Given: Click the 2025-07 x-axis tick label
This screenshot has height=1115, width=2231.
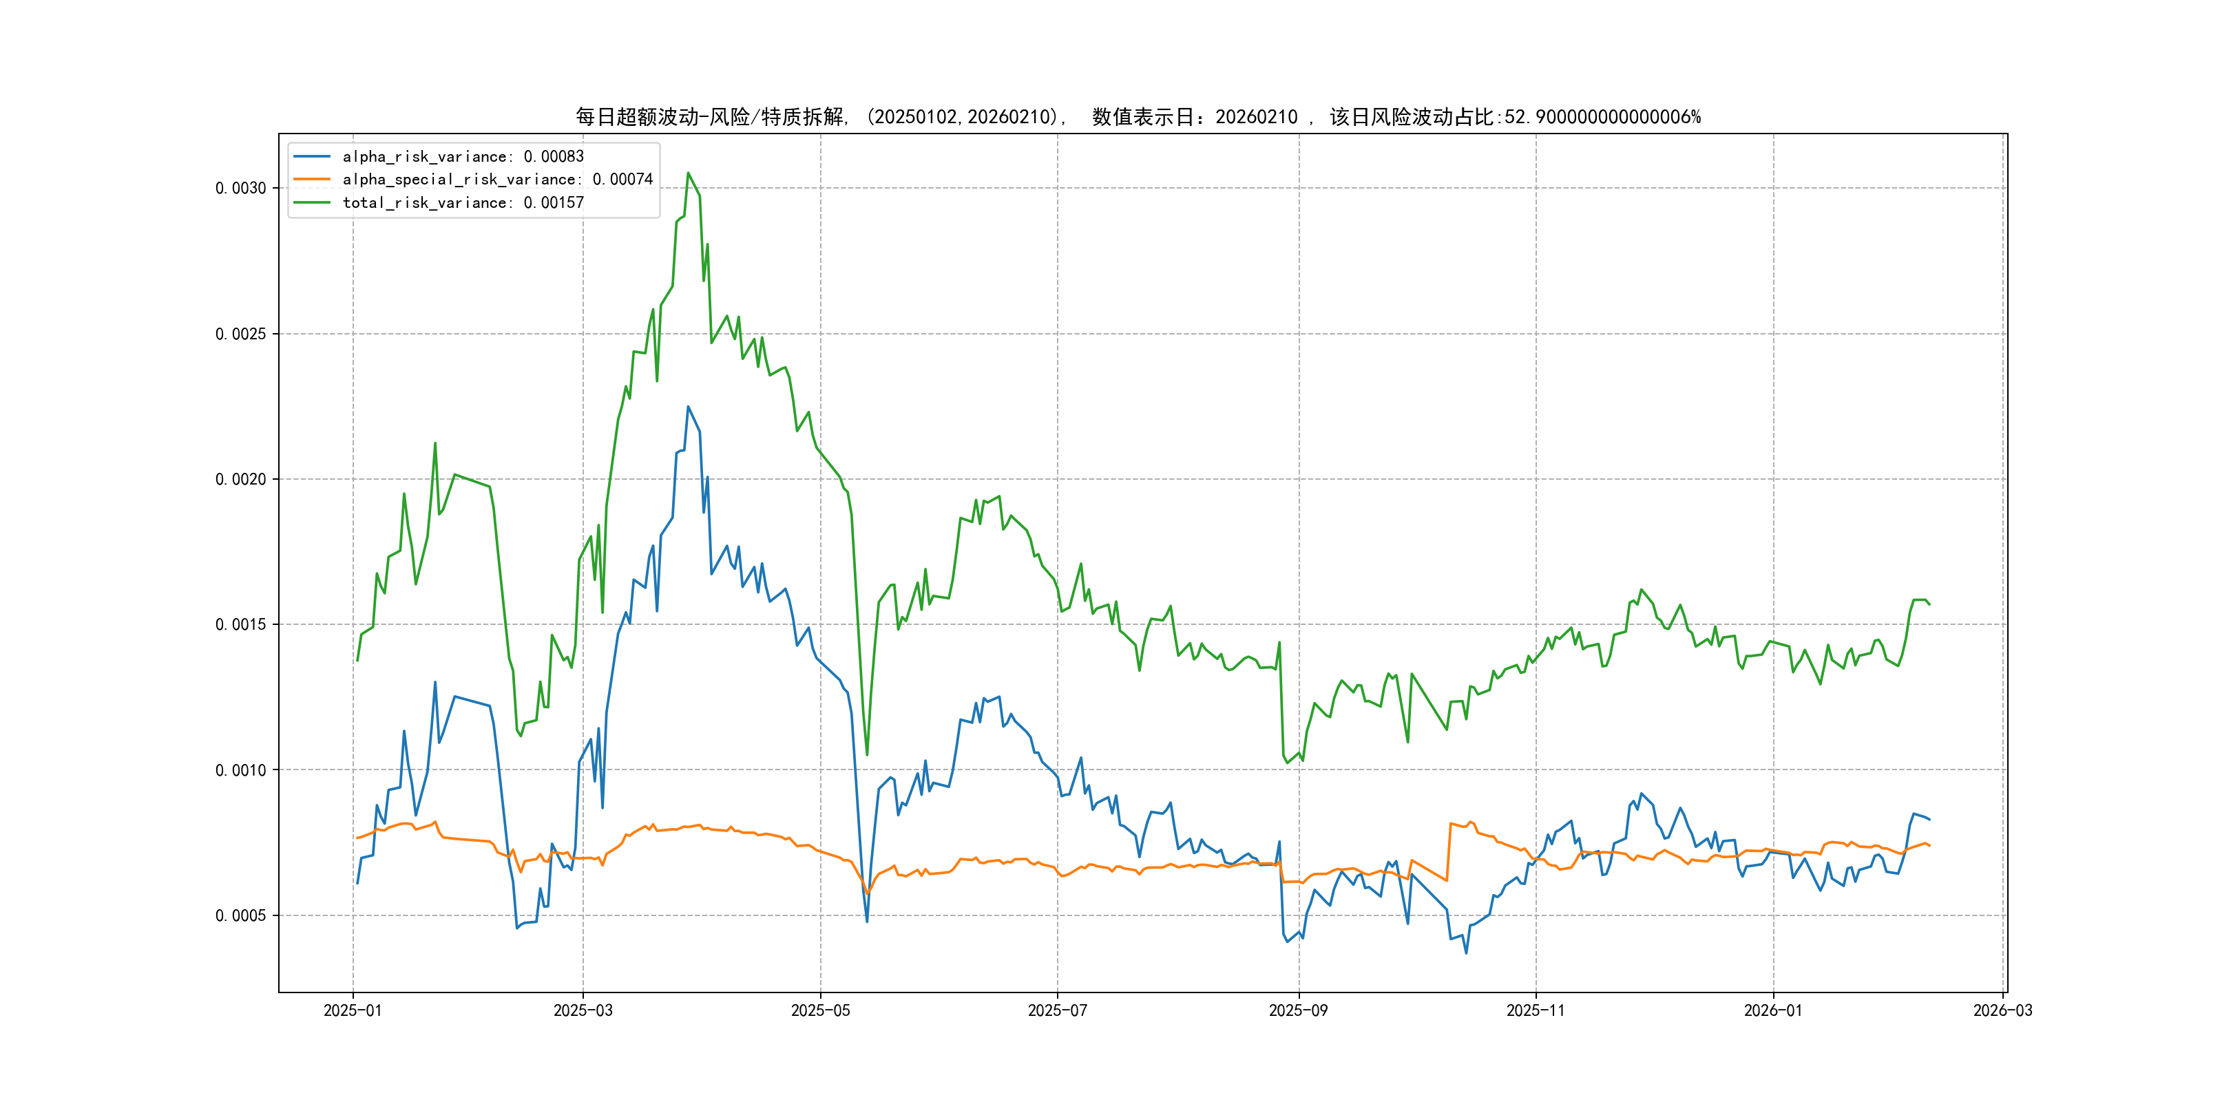Looking at the screenshot, I should point(1056,1010).
